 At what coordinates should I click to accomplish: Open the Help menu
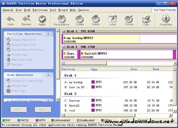click(73, 10)
